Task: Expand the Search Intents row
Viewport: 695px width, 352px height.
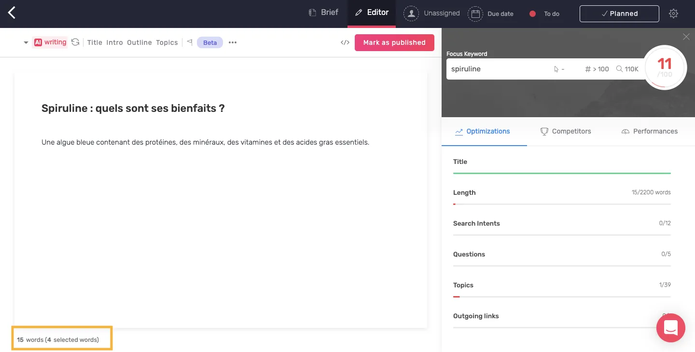Action: (x=562, y=227)
